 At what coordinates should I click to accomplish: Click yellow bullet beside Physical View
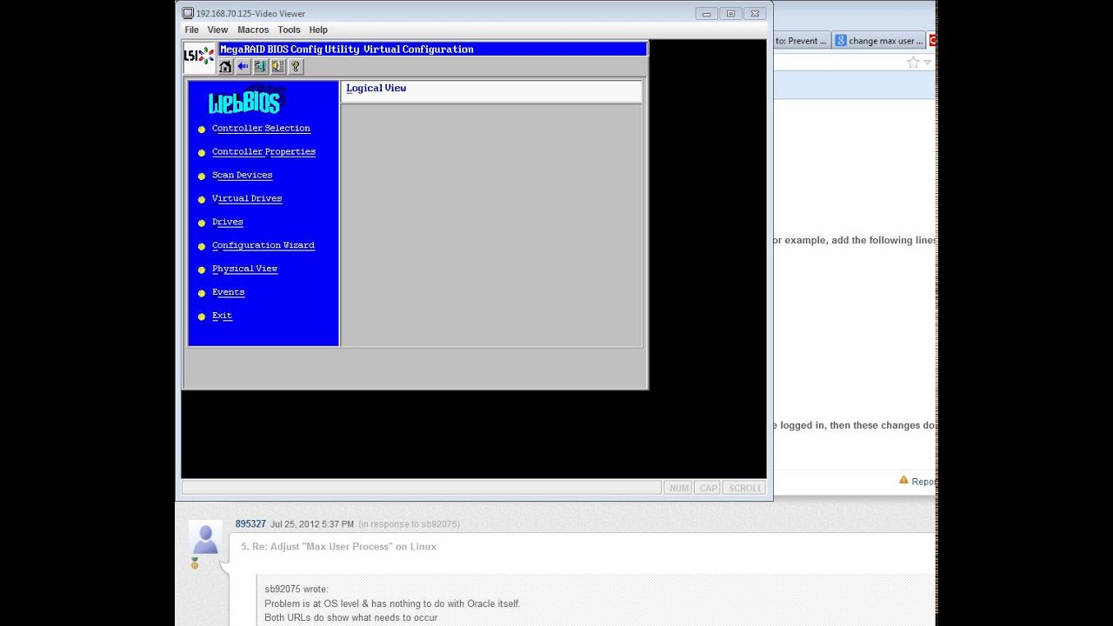[x=202, y=270]
